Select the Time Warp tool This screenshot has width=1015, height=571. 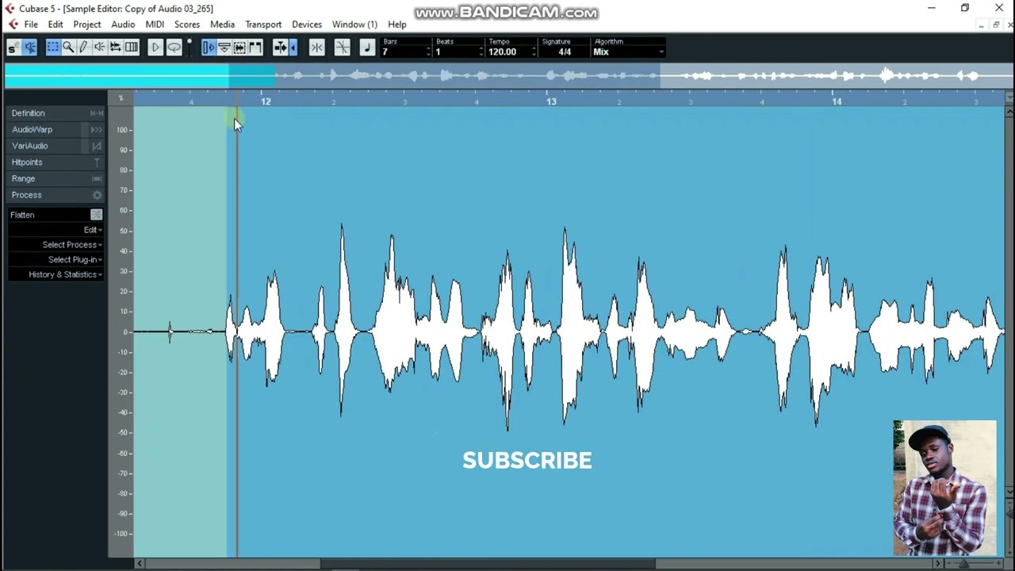(x=132, y=48)
